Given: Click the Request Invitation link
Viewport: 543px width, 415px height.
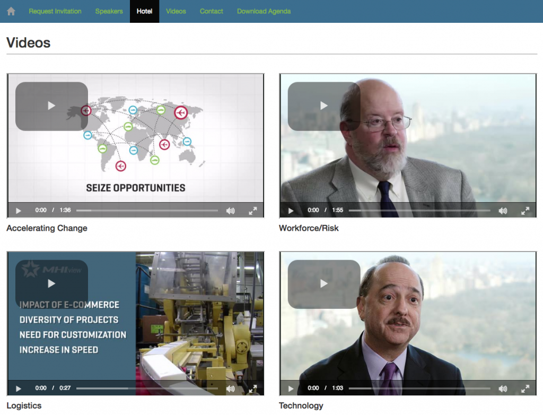Looking at the screenshot, I should coord(55,11).
